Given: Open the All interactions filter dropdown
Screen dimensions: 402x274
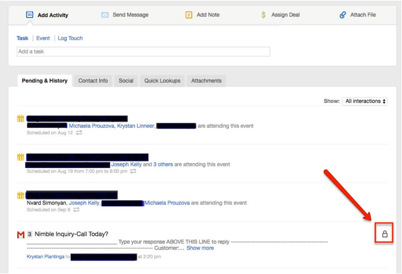Looking at the screenshot, I should [x=364, y=101].
